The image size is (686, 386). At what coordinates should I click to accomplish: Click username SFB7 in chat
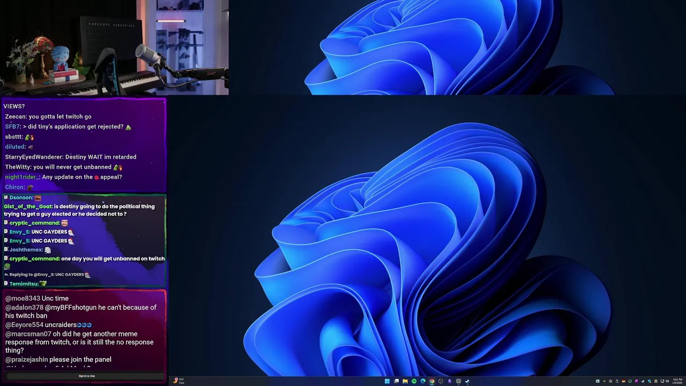click(12, 127)
